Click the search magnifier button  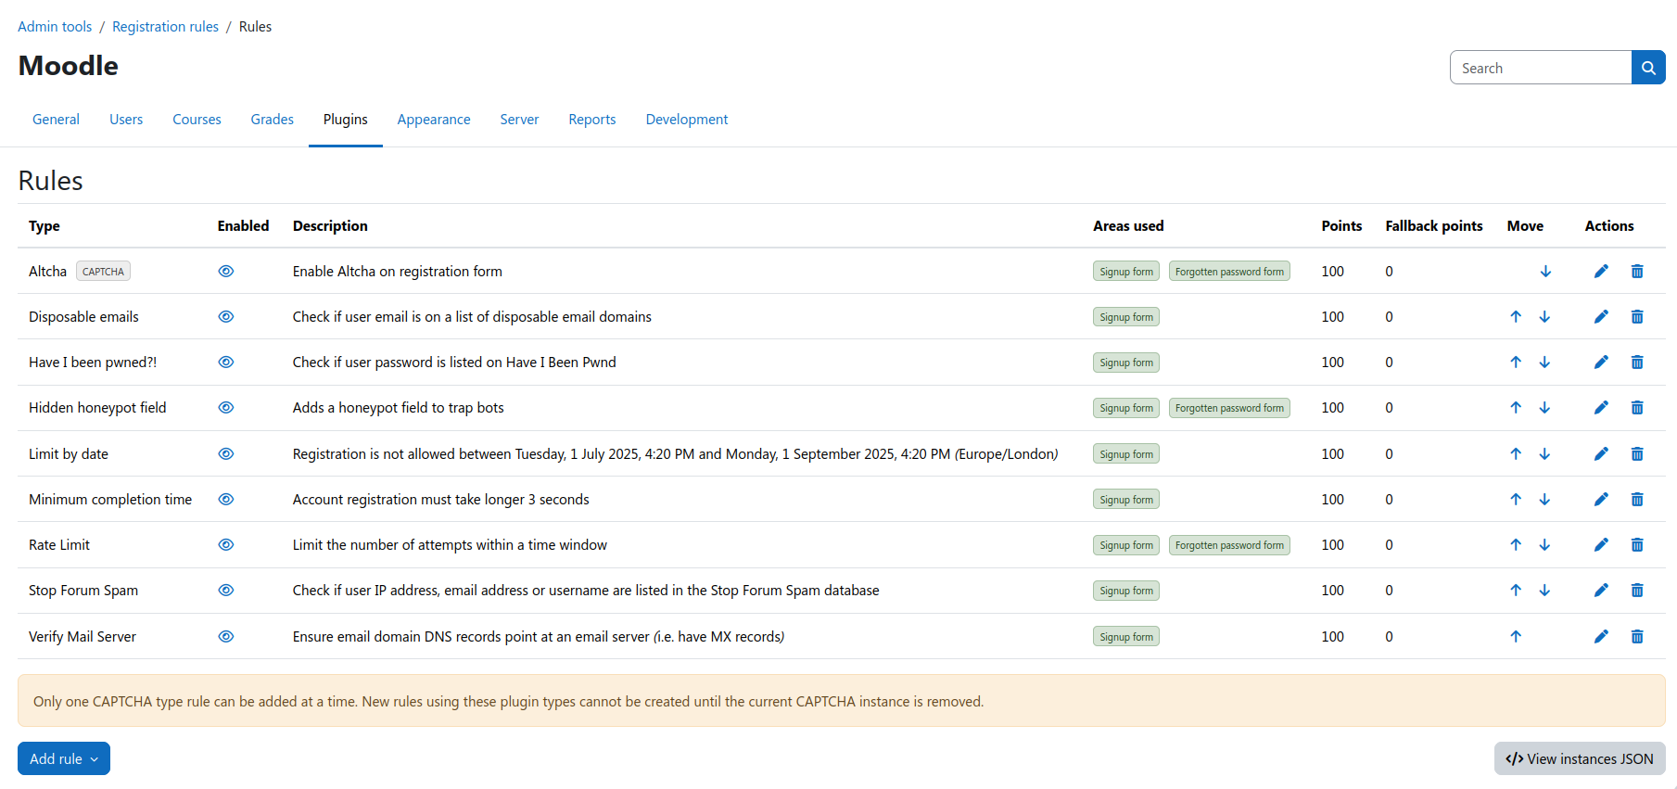coord(1648,68)
